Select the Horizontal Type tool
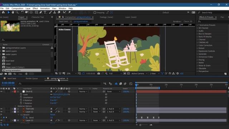Viewport: 229px width, 129px height. click(45, 13)
